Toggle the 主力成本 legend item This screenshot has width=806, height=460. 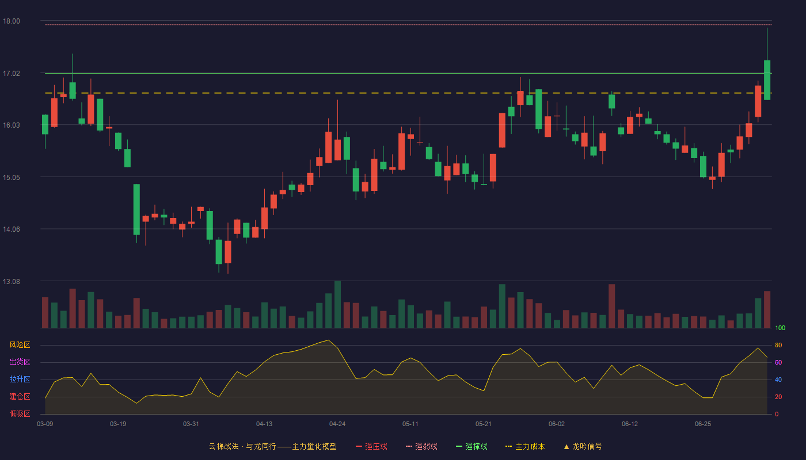point(525,446)
